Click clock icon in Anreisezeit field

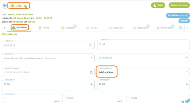91,84
